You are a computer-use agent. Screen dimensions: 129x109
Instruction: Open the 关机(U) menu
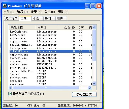pos(50,12)
